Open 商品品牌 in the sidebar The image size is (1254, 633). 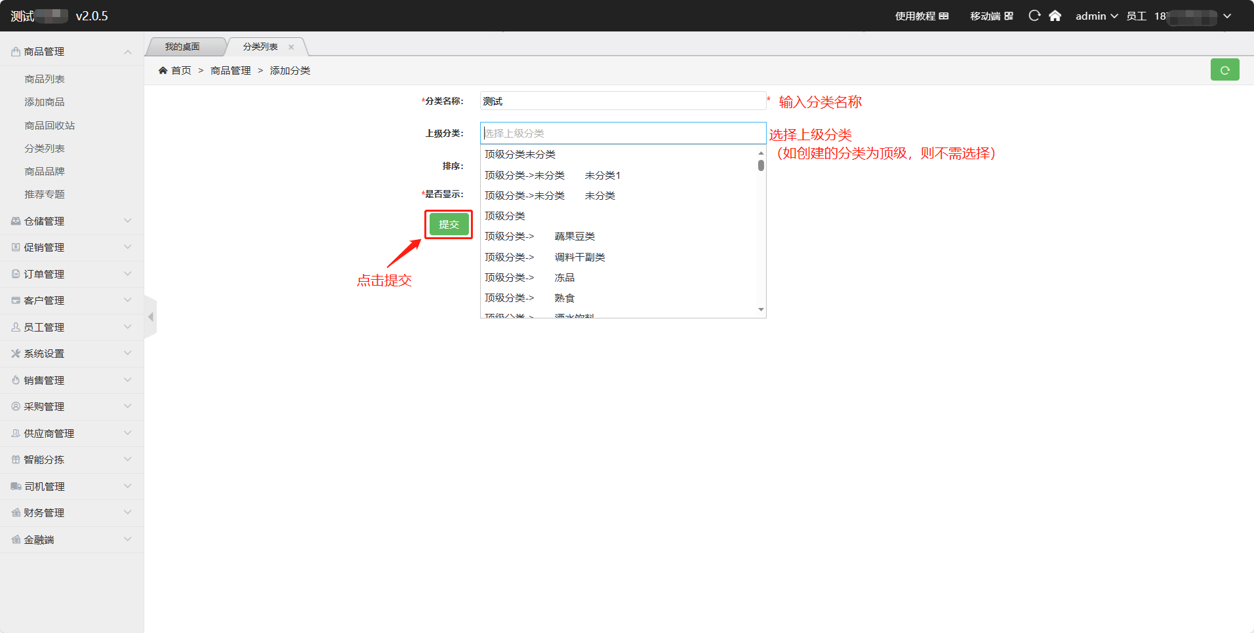point(45,172)
